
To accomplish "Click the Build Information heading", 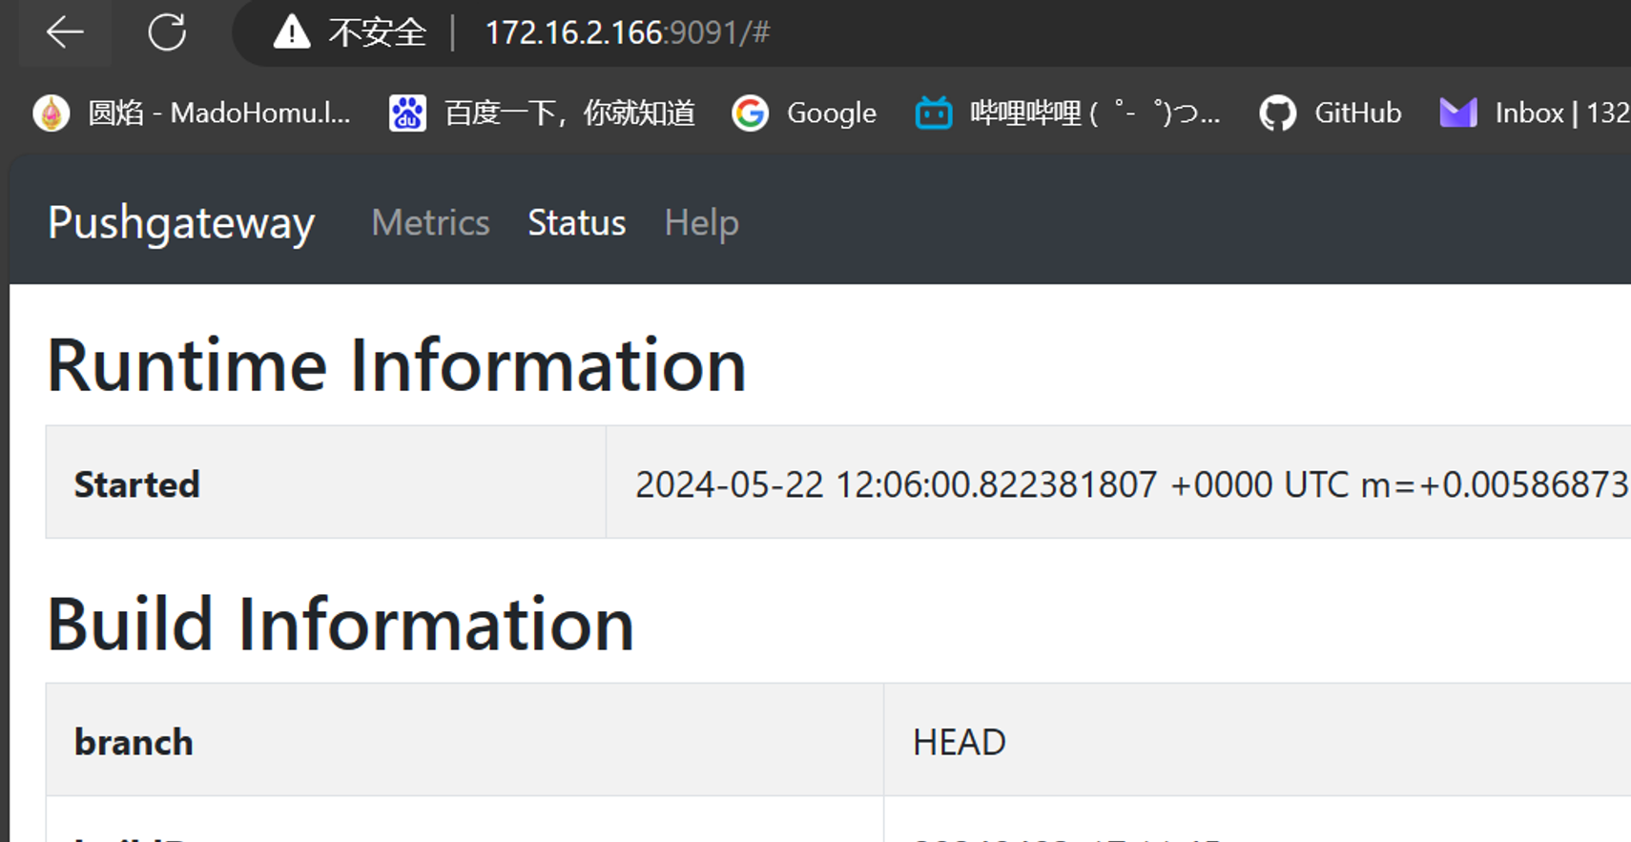I will point(341,625).
